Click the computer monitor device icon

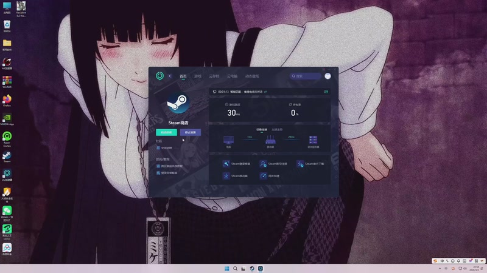click(229, 140)
